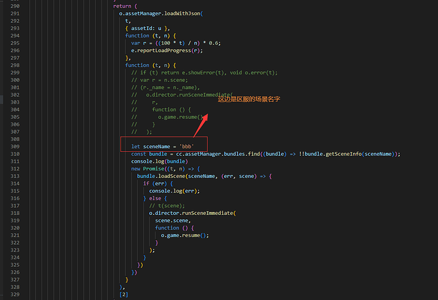Image resolution: width=438 pixels, height=300 pixels.
Task: Click line number 298 in the gutter
Action: (x=15, y=65)
